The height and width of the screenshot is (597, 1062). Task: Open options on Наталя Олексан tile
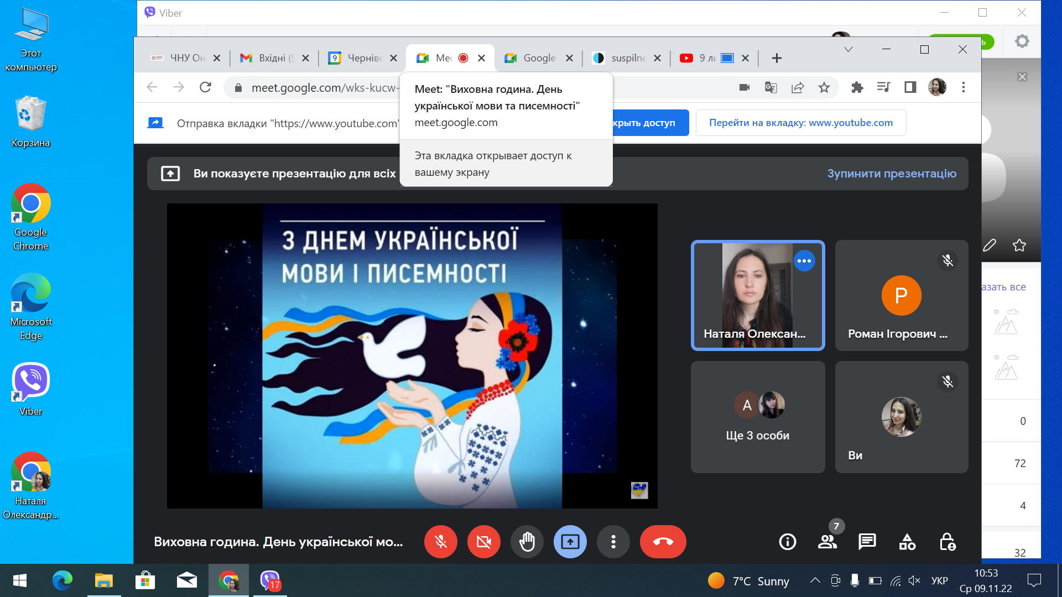pyautogui.click(x=804, y=261)
